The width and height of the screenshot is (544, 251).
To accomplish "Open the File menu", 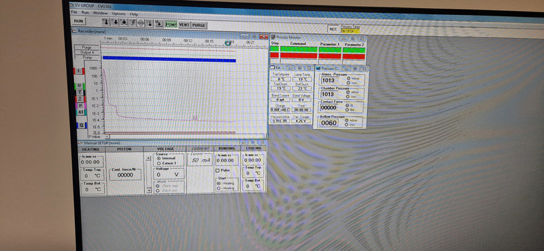I will coord(74,12).
